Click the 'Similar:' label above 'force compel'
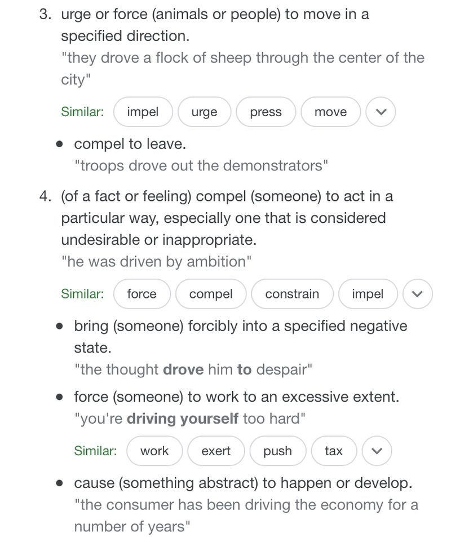Screen dimensions: 451x537 coord(82,294)
